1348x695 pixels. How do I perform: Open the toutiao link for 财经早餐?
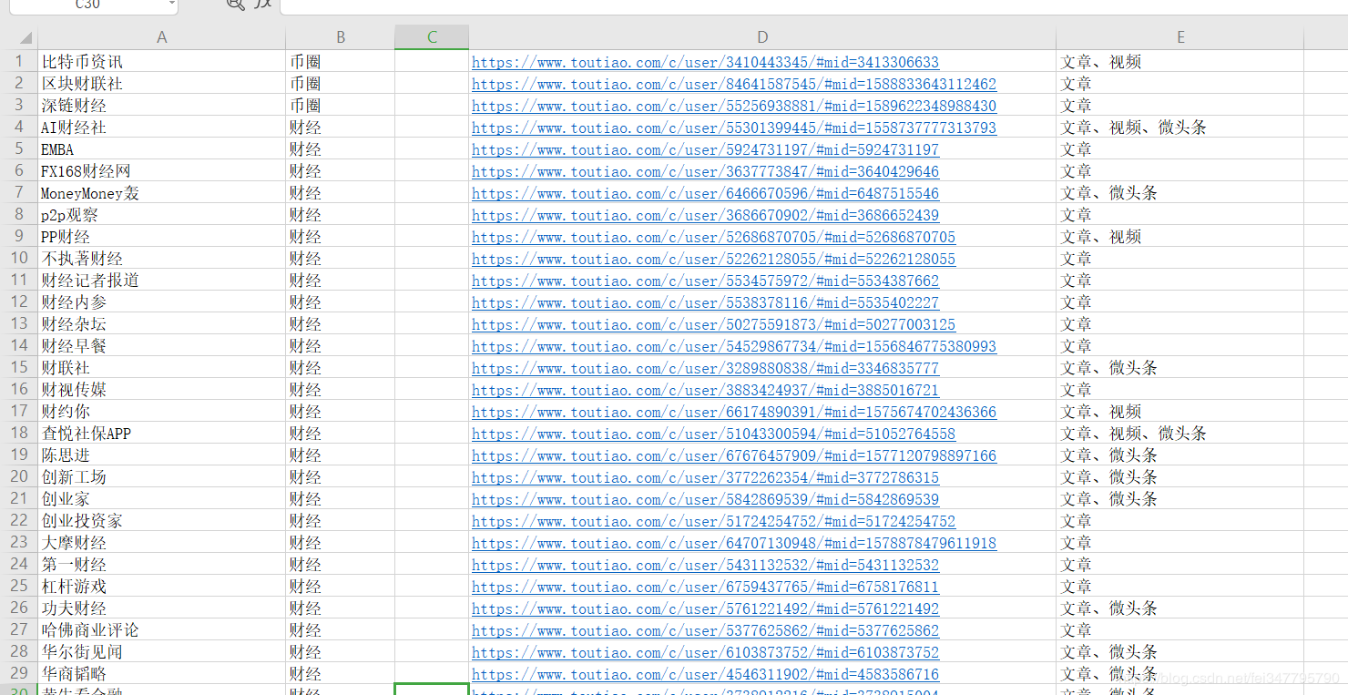pos(734,346)
